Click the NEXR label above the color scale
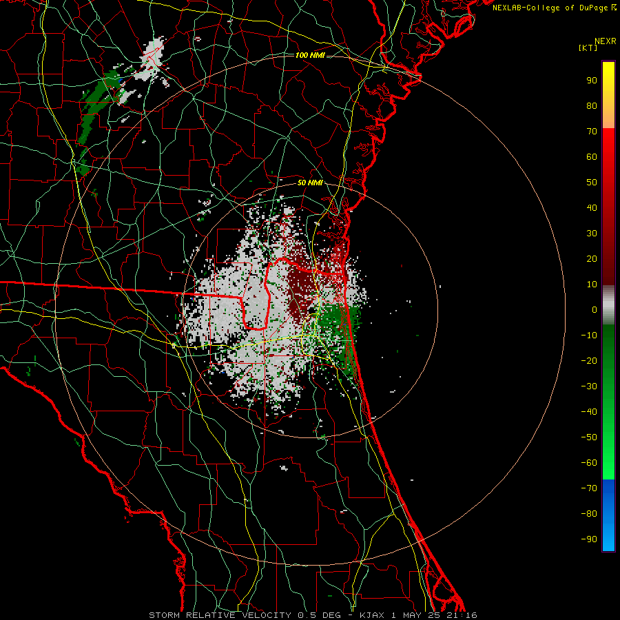The height and width of the screenshot is (620, 620). pos(605,41)
